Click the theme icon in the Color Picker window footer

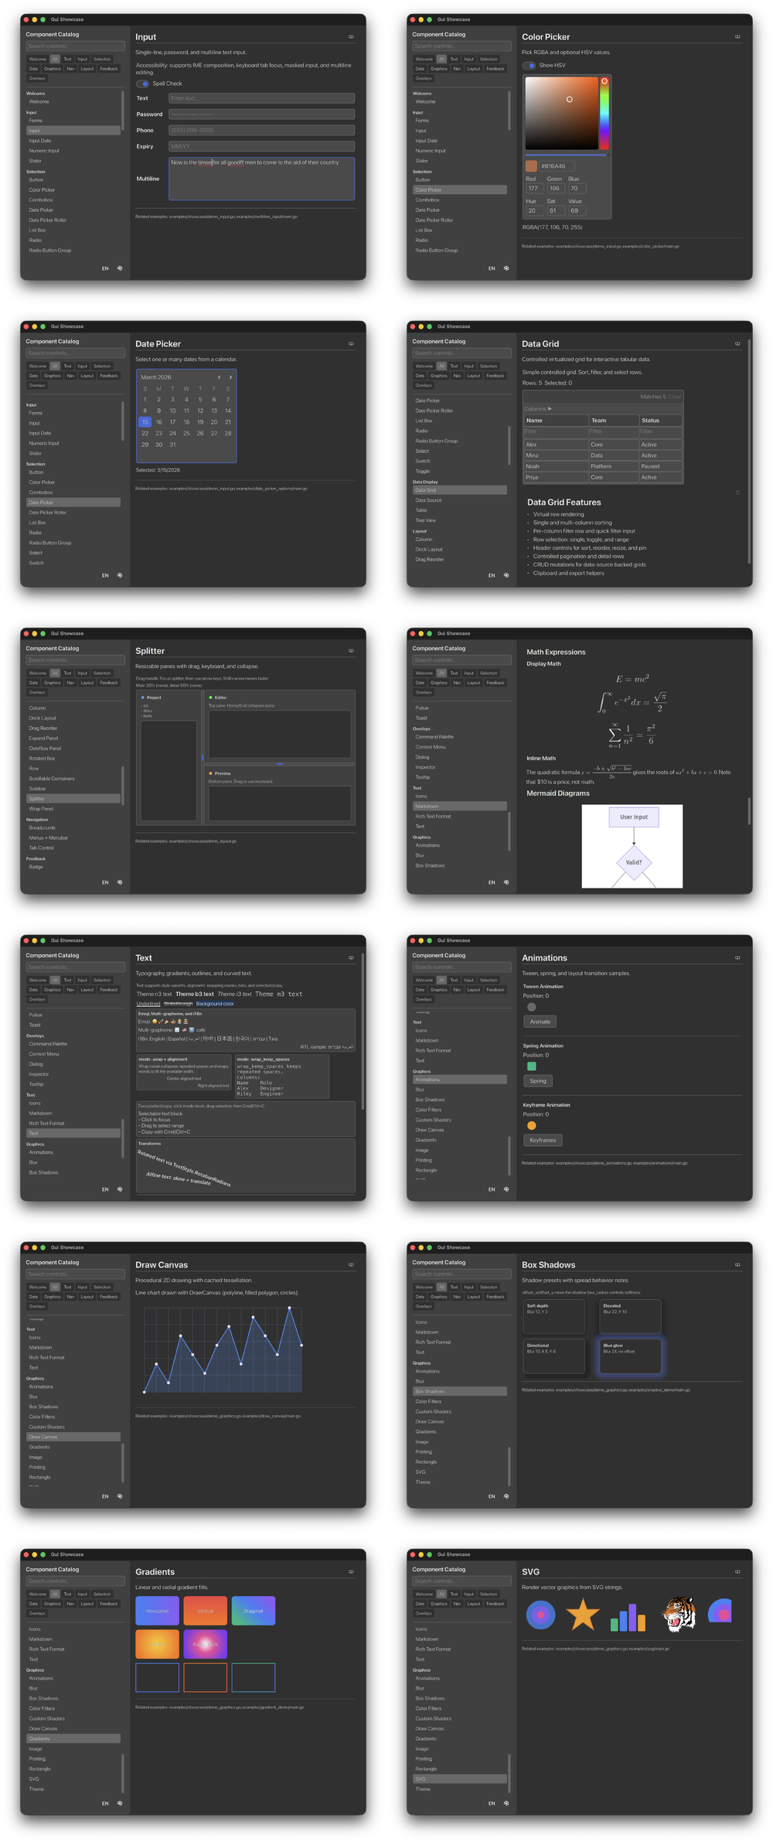[x=506, y=268]
